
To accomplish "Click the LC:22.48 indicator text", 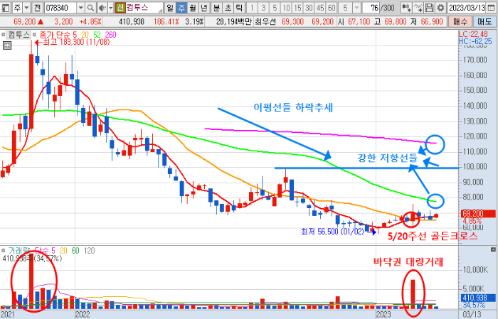I will (x=473, y=34).
